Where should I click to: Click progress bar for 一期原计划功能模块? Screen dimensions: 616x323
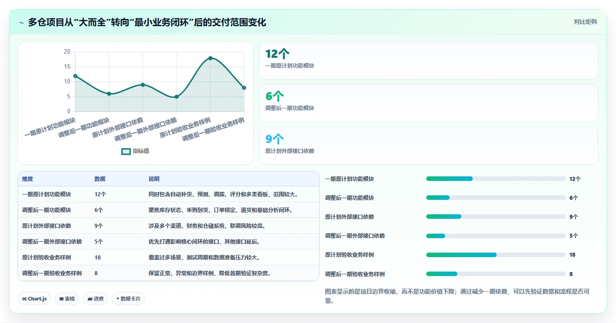pyautogui.click(x=496, y=179)
